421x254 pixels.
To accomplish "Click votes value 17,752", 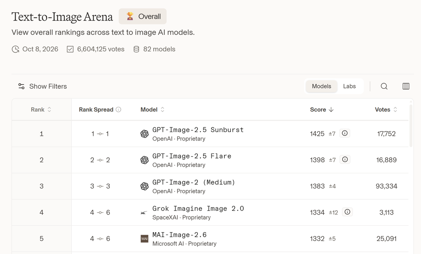I will pos(386,134).
